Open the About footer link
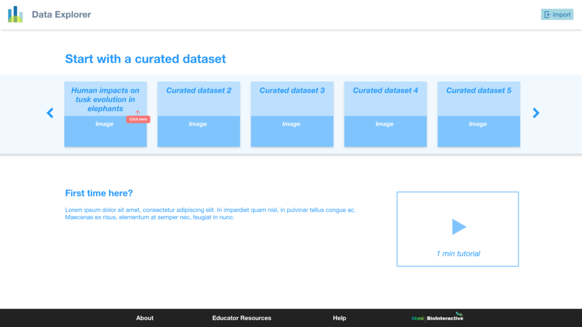This screenshot has height=327, width=582. tap(145, 318)
